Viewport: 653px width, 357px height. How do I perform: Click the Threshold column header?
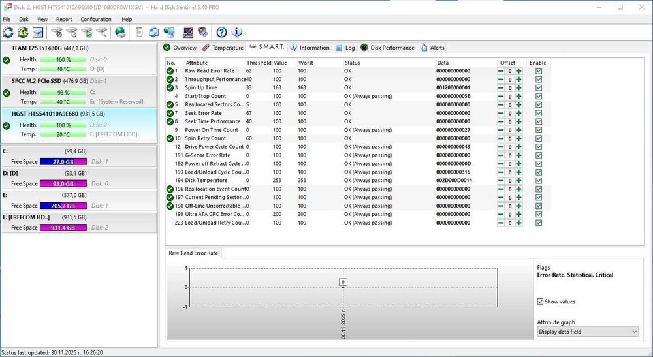tap(259, 63)
